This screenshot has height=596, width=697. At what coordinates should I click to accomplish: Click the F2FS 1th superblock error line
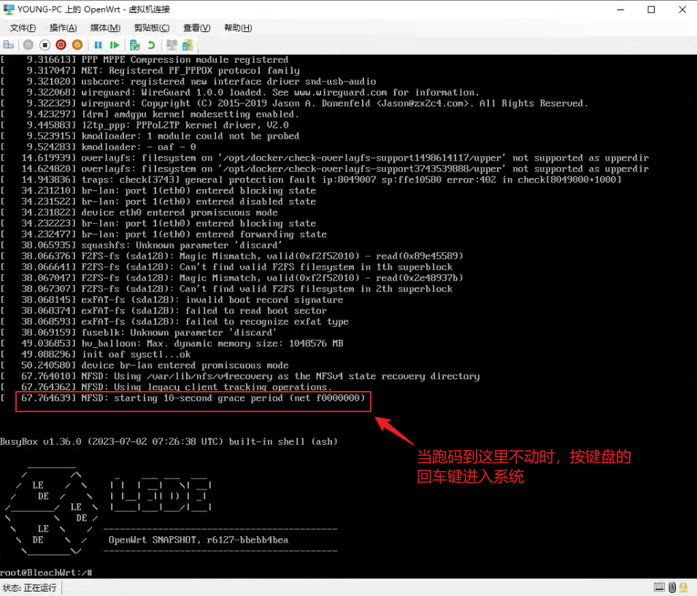[x=227, y=267]
